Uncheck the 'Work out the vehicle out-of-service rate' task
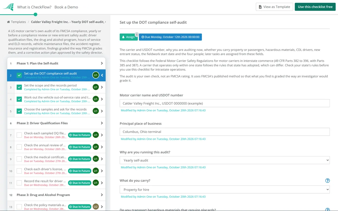 click(19, 99)
